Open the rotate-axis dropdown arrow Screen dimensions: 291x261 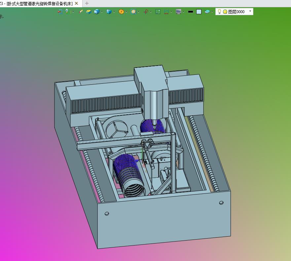tap(151, 12)
